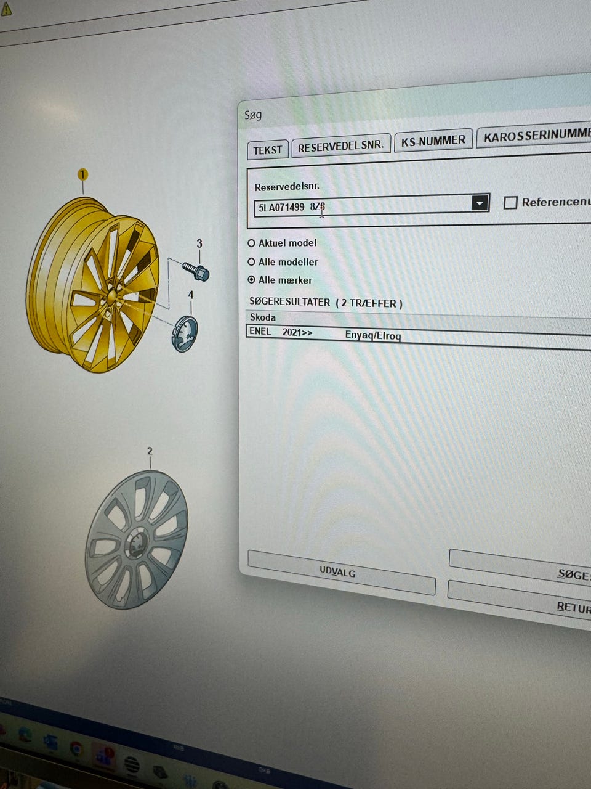Select part number 1 callout marker
The height and width of the screenshot is (789, 591).
pyautogui.click(x=83, y=174)
